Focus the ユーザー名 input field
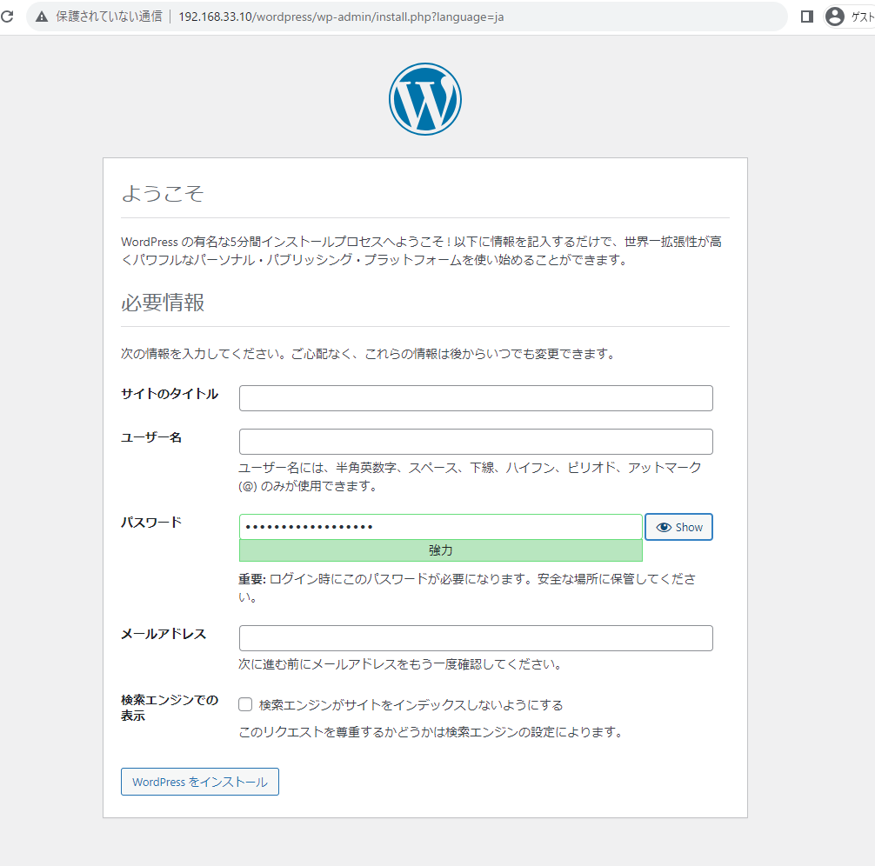The width and height of the screenshot is (875, 866). tap(476, 442)
